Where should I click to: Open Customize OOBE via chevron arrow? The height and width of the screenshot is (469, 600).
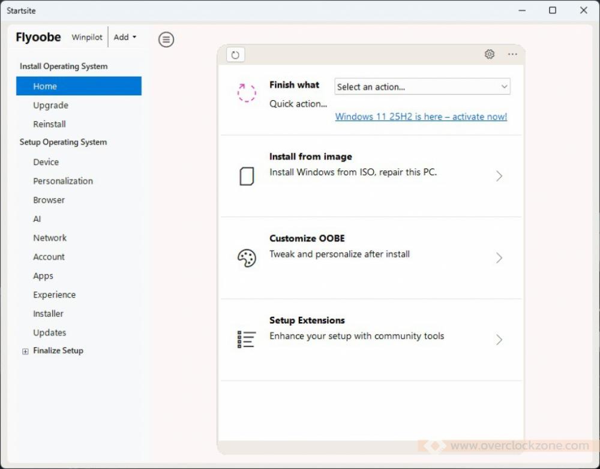499,258
